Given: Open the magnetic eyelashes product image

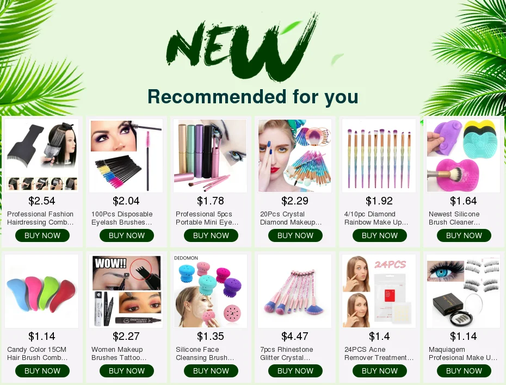Looking at the screenshot, I should 464,291.
